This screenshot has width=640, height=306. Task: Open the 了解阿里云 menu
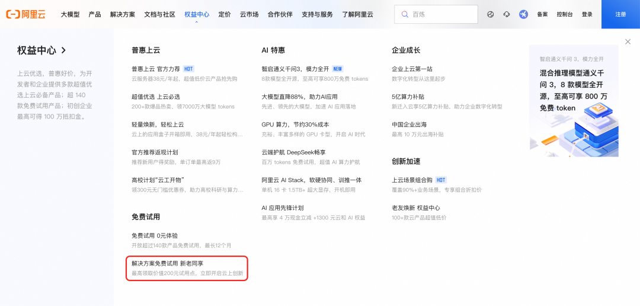click(357, 14)
